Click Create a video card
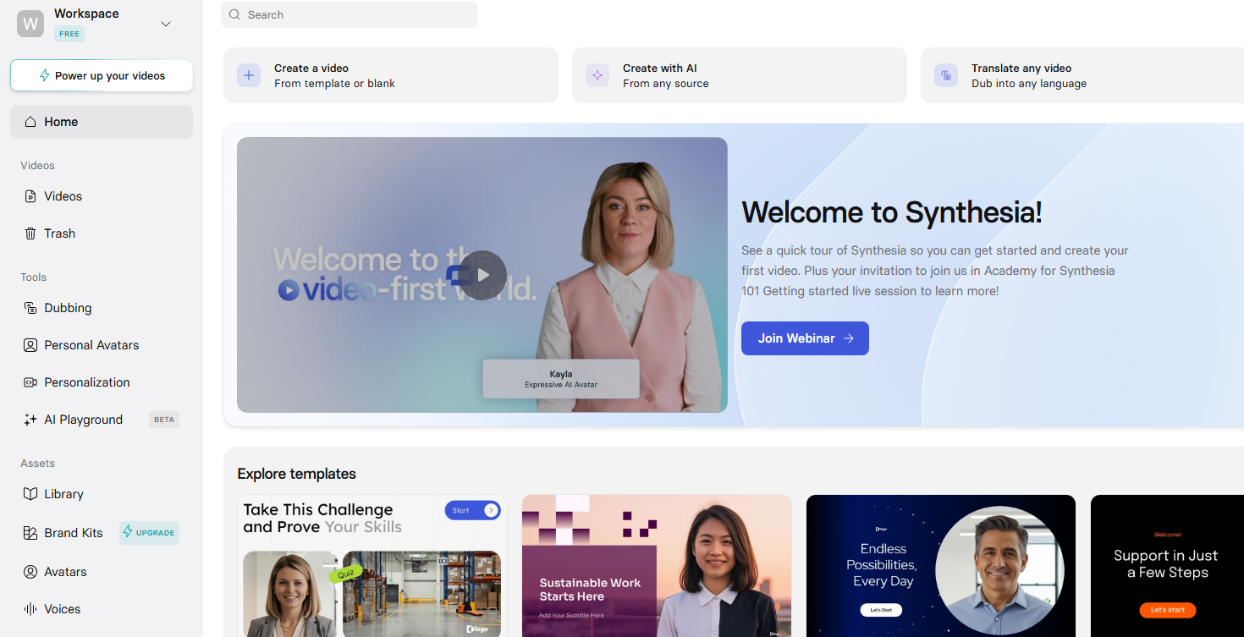The image size is (1244, 637). (391, 75)
